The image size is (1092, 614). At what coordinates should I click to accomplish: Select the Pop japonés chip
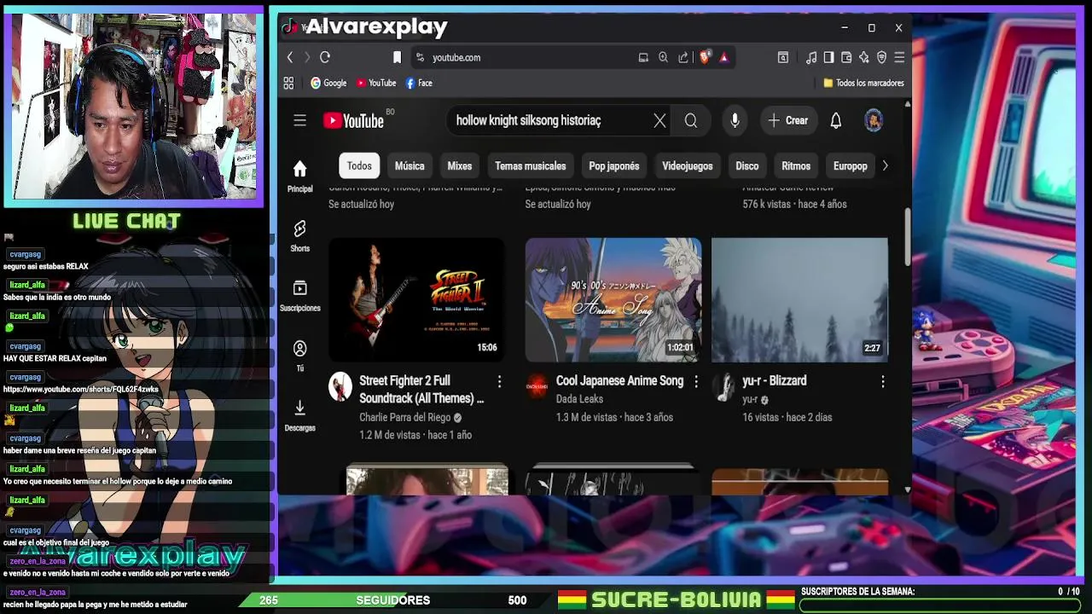pos(614,165)
